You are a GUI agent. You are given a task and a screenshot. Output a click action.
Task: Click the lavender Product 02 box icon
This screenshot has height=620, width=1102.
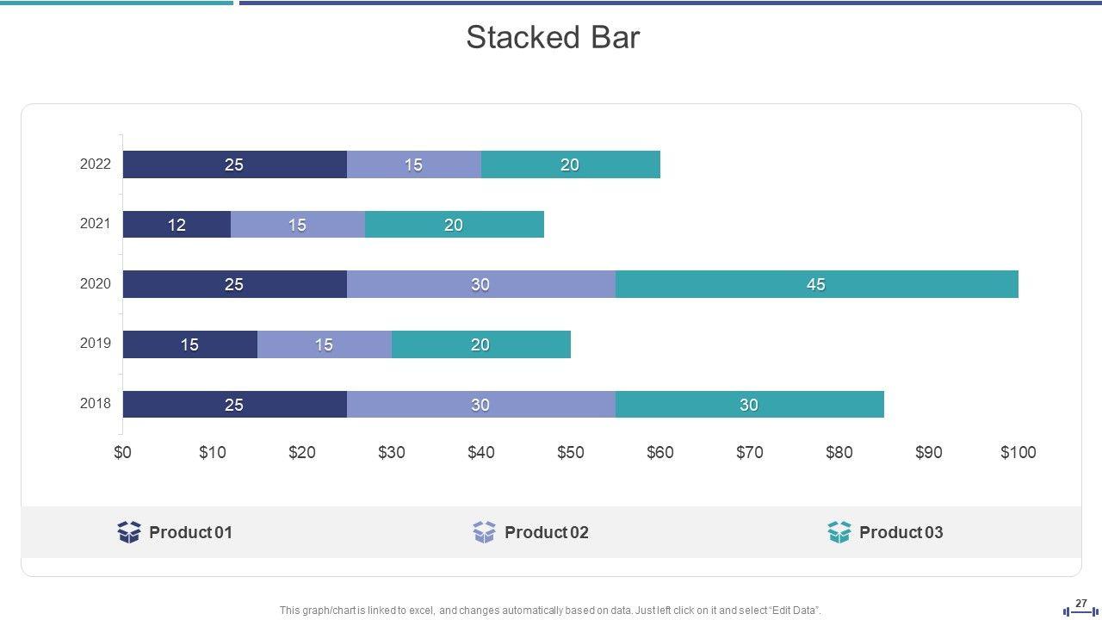484,532
